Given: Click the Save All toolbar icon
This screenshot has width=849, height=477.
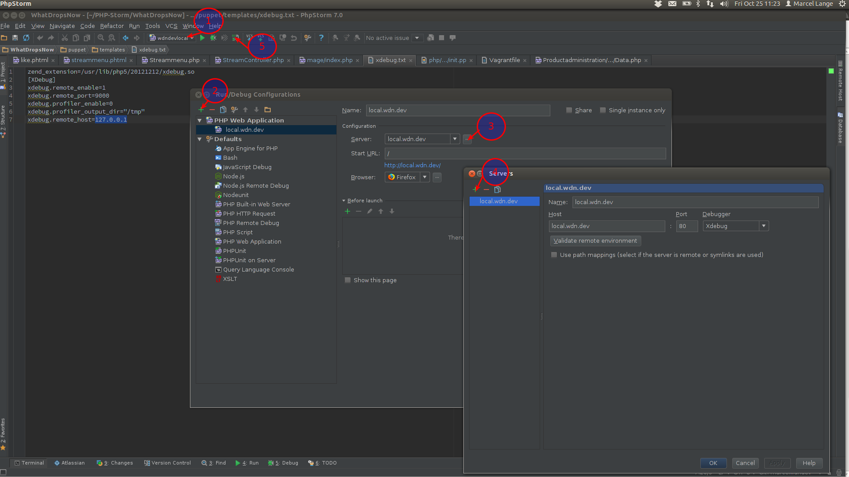Looking at the screenshot, I should [x=15, y=38].
